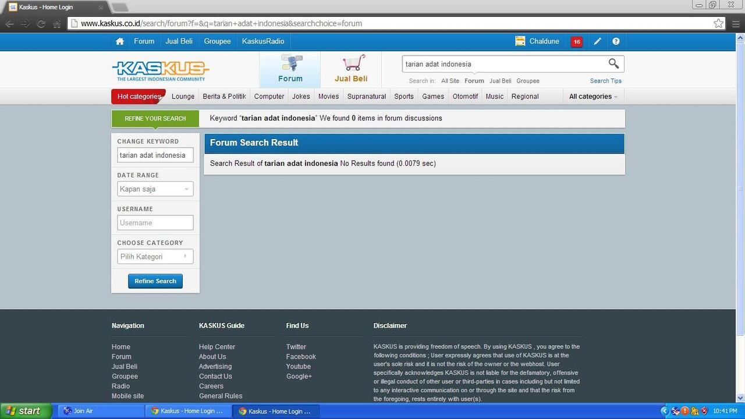This screenshot has width=745, height=419.
Task: Click the Chaldune username link
Action: pyautogui.click(x=544, y=41)
